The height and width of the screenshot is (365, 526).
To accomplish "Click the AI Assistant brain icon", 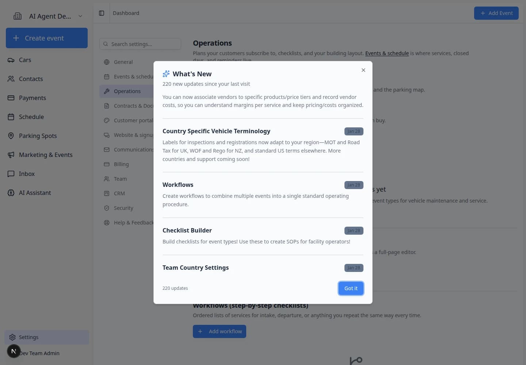I will pos(11,193).
